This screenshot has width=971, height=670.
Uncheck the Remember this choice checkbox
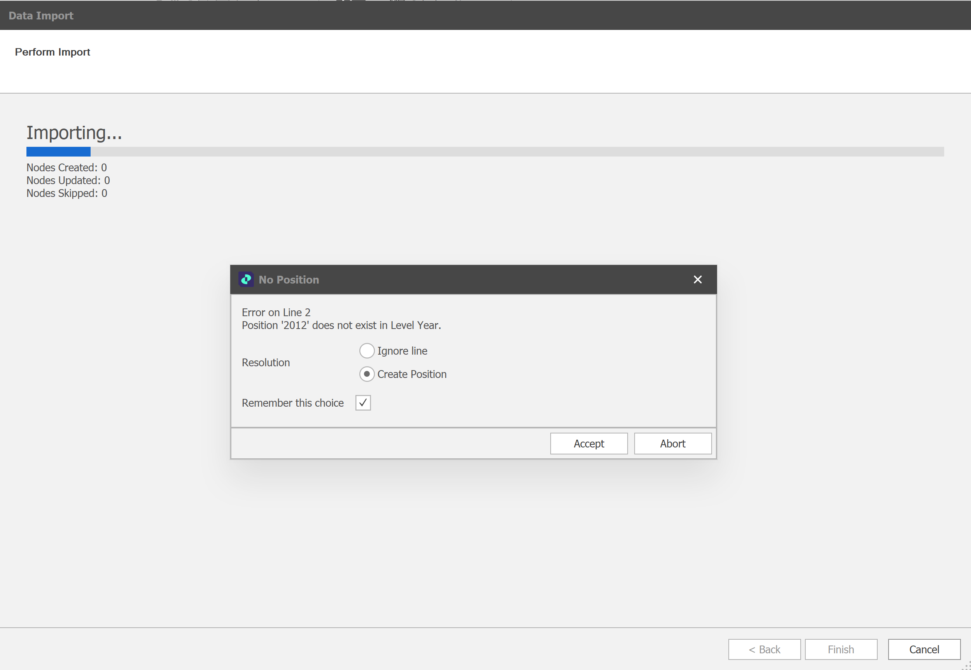[363, 403]
